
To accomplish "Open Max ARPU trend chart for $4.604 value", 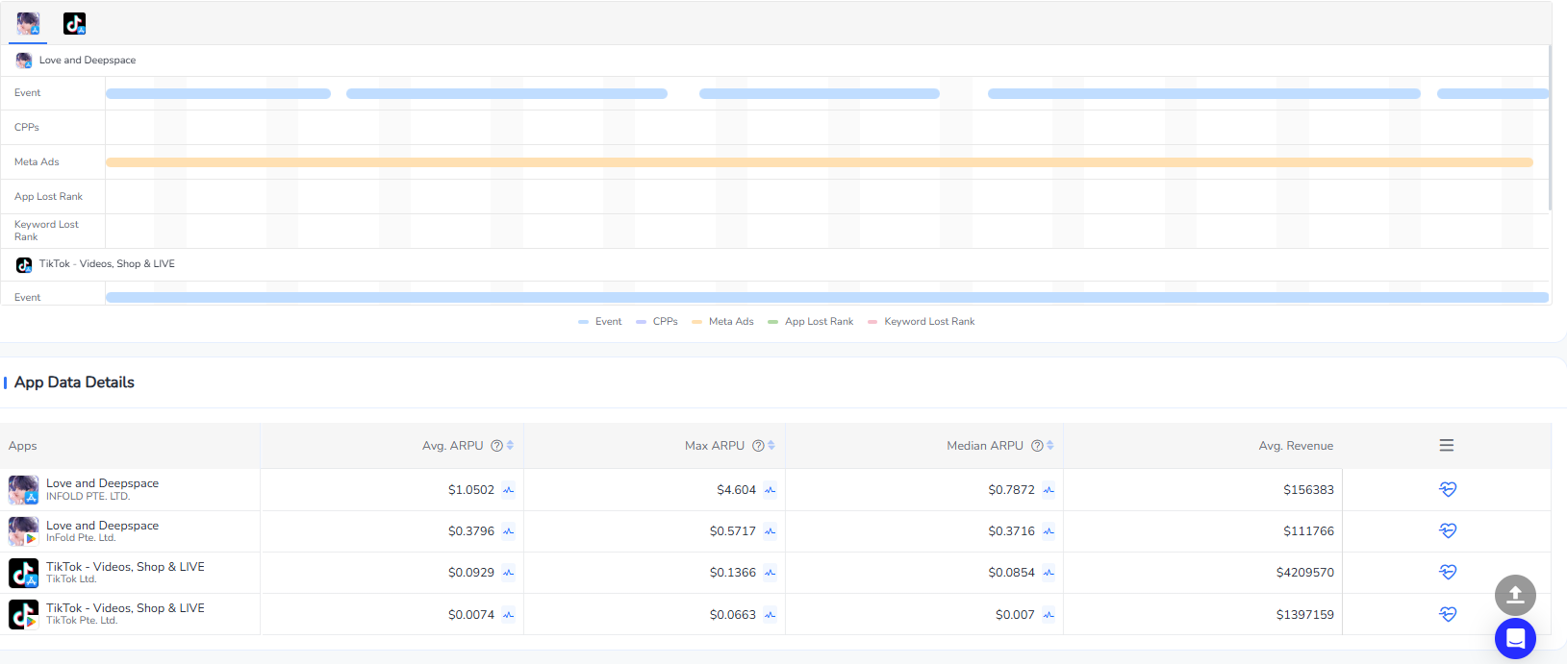I will click(x=770, y=490).
